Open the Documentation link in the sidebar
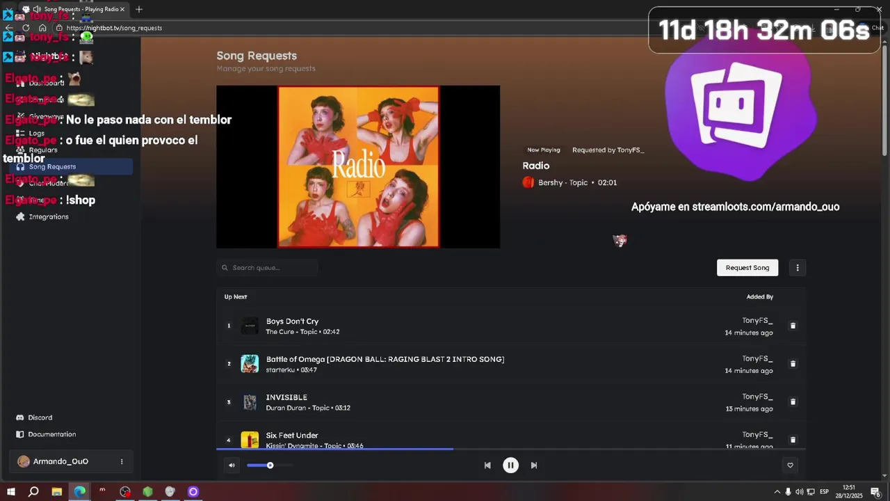Image resolution: width=890 pixels, height=501 pixels. click(x=52, y=434)
